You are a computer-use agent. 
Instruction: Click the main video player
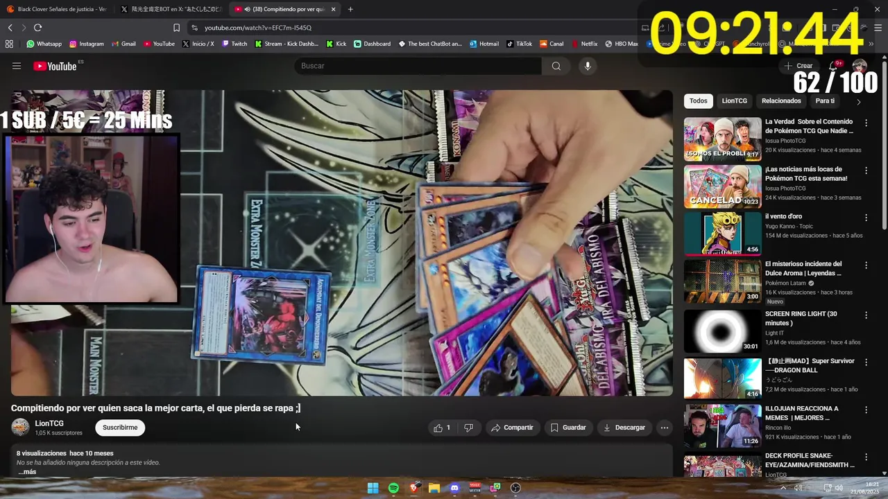click(341, 243)
